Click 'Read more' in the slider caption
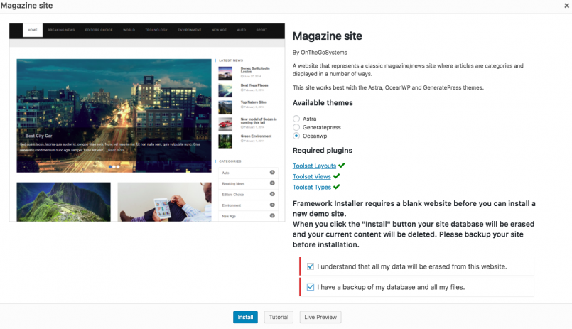This screenshot has height=329, width=572. [116, 150]
